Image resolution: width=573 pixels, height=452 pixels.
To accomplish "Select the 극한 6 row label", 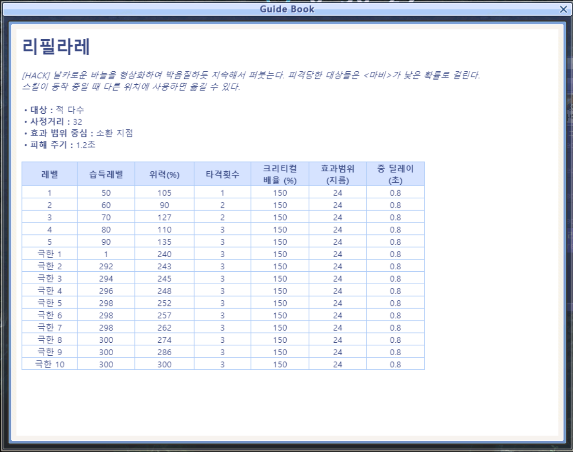I will click(x=50, y=315).
